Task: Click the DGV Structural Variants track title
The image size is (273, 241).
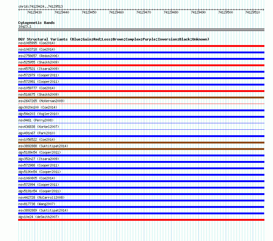Action: (x=114, y=39)
